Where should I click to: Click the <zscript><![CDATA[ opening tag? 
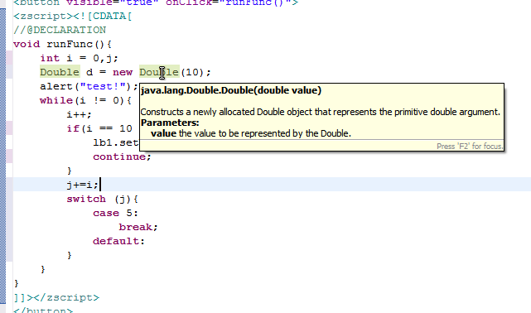(72, 16)
